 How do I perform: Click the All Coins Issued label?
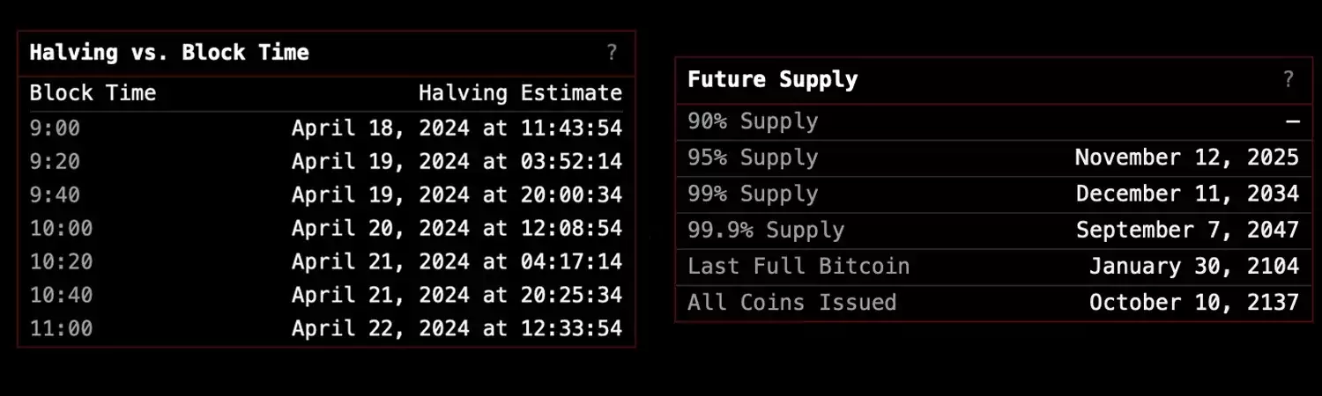point(792,303)
